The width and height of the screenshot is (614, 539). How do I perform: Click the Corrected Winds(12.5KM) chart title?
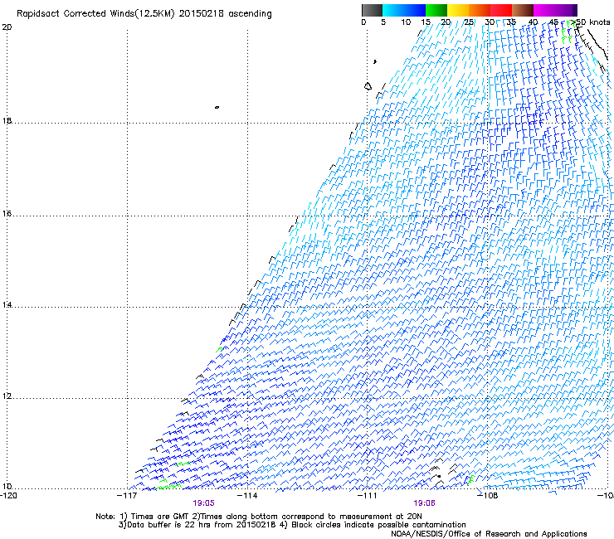(119, 14)
